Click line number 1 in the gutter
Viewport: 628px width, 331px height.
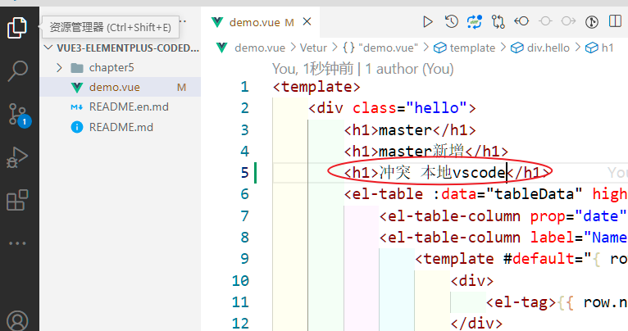click(244, 87)
